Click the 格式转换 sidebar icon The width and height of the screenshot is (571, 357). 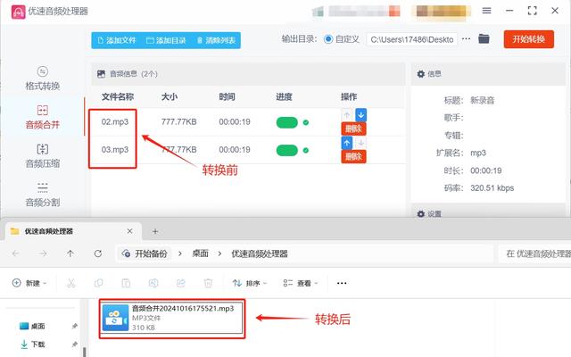click(x=43, y=71)
